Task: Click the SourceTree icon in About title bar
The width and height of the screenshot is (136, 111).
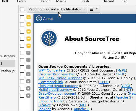Action: pos(39,18)
